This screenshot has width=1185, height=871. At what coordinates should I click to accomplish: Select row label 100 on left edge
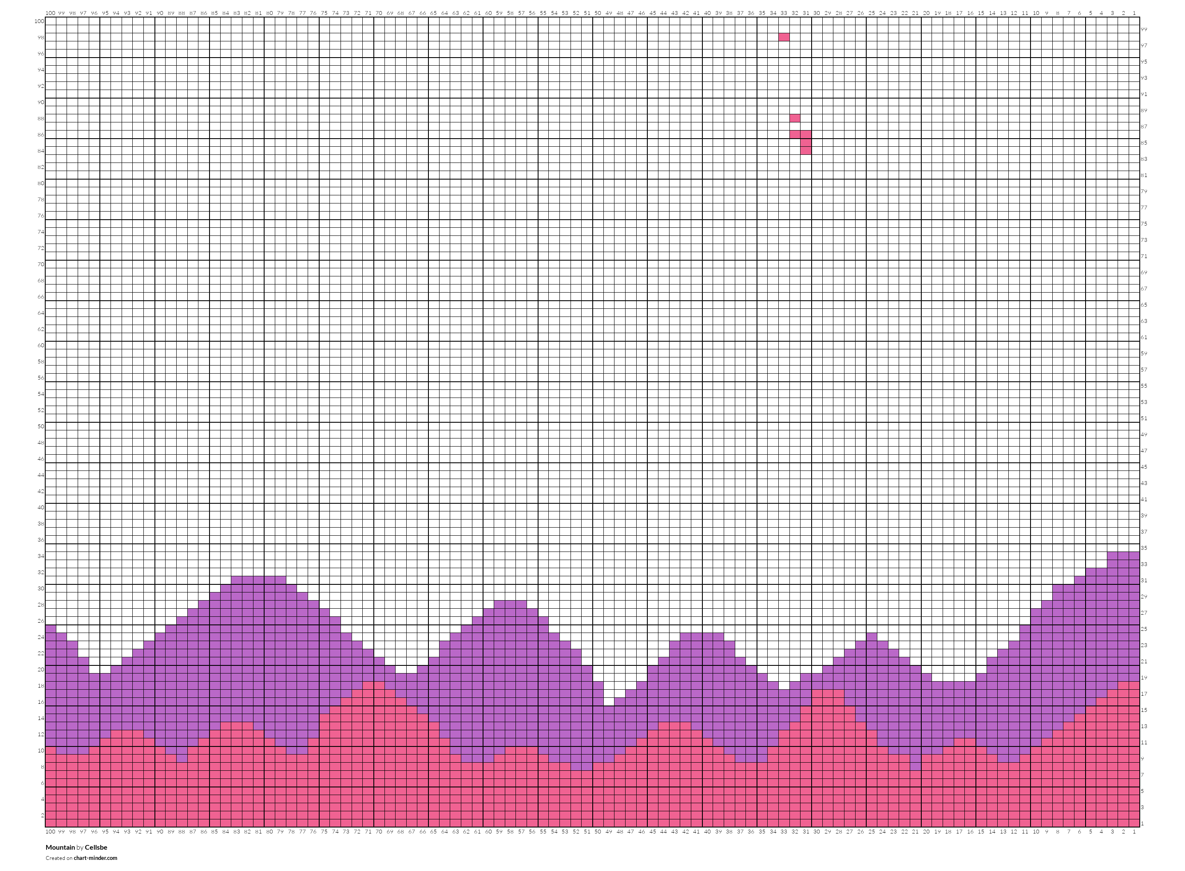click(x=39, y=22)
